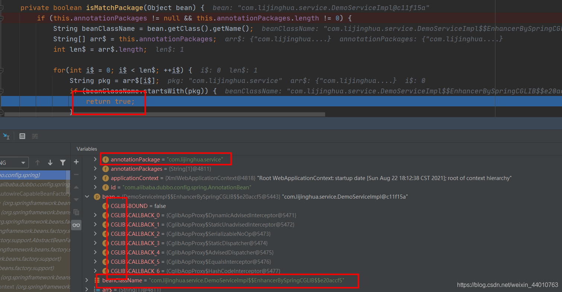Click the field icon beside applicationContext
The image size is (562, 292).
[x=106, y=178]
